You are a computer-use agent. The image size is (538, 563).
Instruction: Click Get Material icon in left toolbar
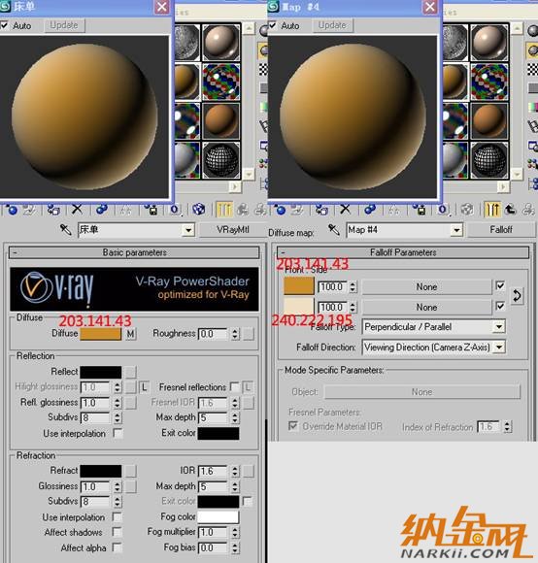(x=12, y=210)
